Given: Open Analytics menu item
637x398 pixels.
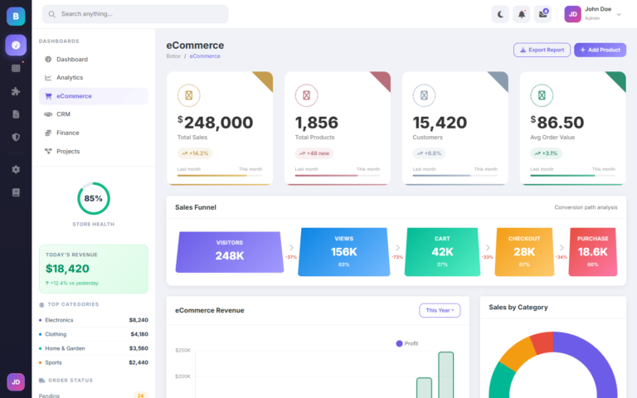Looking at the screenshot, I should 94,78.
